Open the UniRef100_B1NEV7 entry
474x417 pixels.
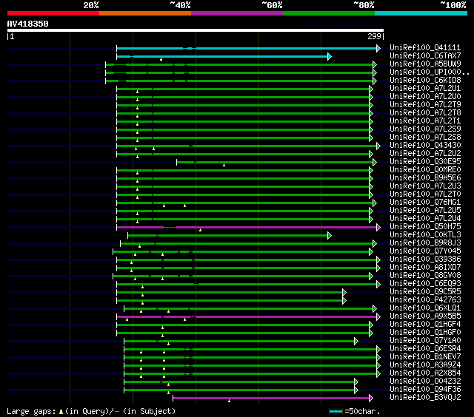coord(425,357)
